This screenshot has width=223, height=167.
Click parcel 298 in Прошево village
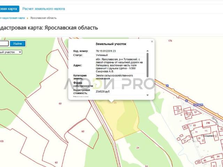click(208, 123)
